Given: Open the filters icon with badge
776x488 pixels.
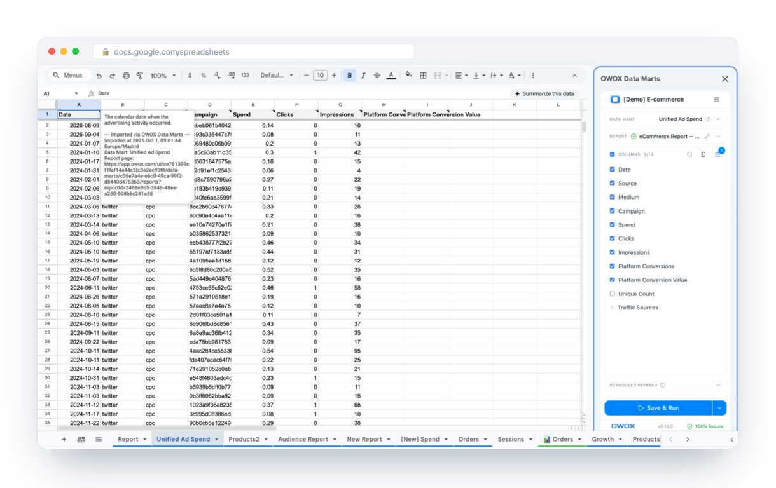Looking at the screenshot, I should pyautogui.click(x=718, y=154).
